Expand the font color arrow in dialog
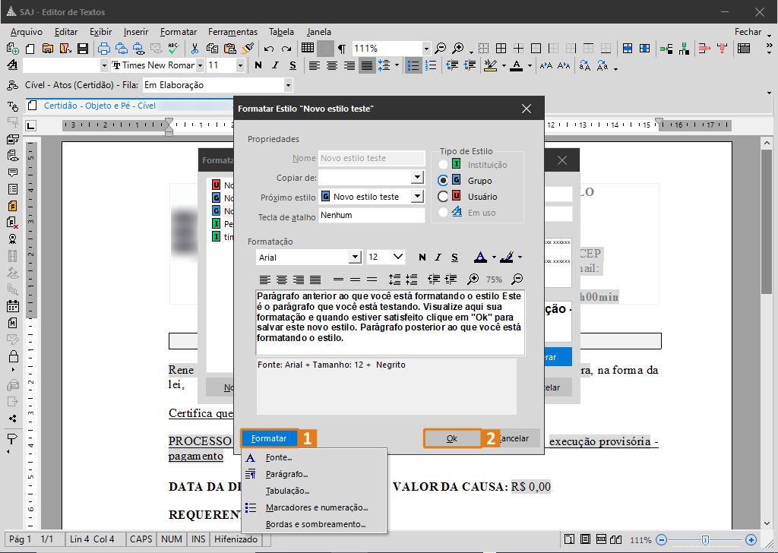 [x=494, y=257]
